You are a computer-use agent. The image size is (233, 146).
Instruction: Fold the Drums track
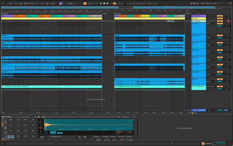[x=193, y=35]
